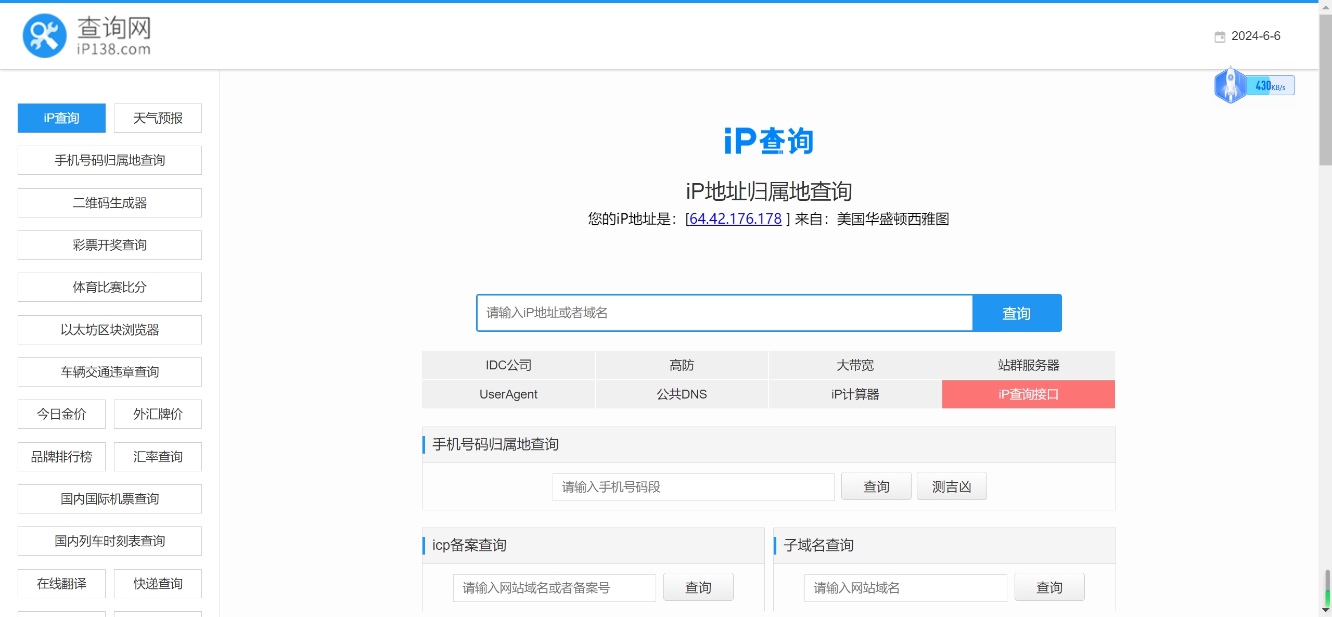
Task: Open the iP计算器 tool
Action: tap(855, 394)
